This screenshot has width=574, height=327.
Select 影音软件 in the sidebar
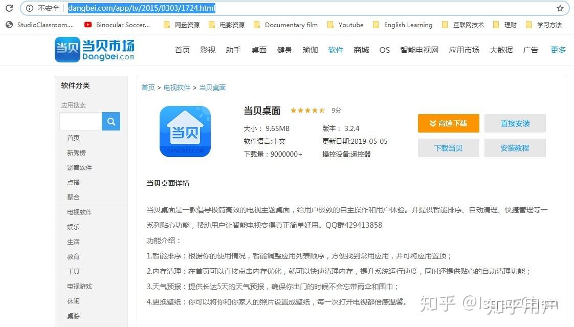79,167
